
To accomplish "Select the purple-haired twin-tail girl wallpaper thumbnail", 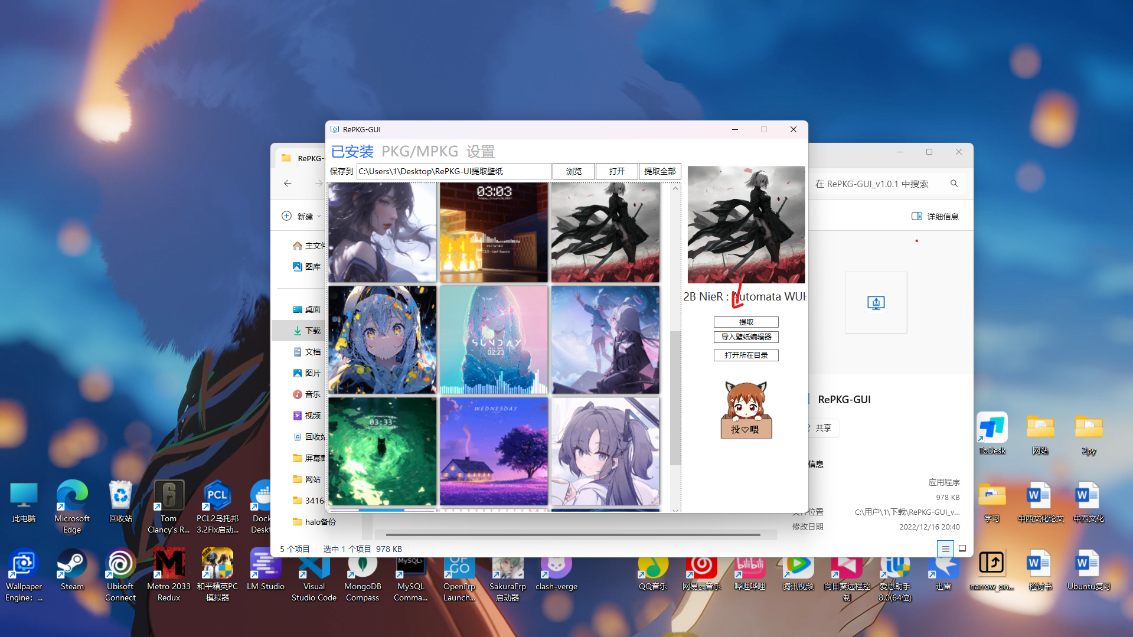I will [x=605, y=451].
